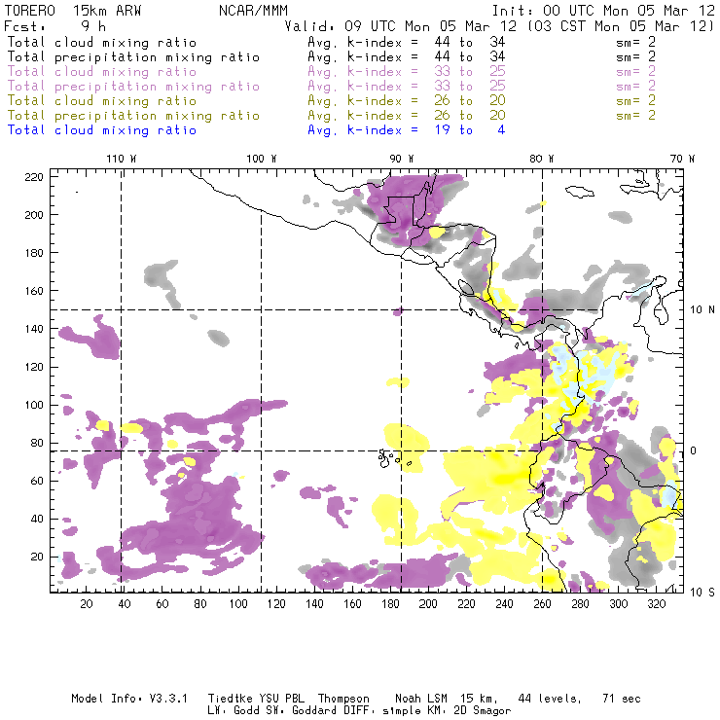Screen dimensions: 720x720
Task: Click '320' on the horizontal axis
Action: tap(657, 604)
